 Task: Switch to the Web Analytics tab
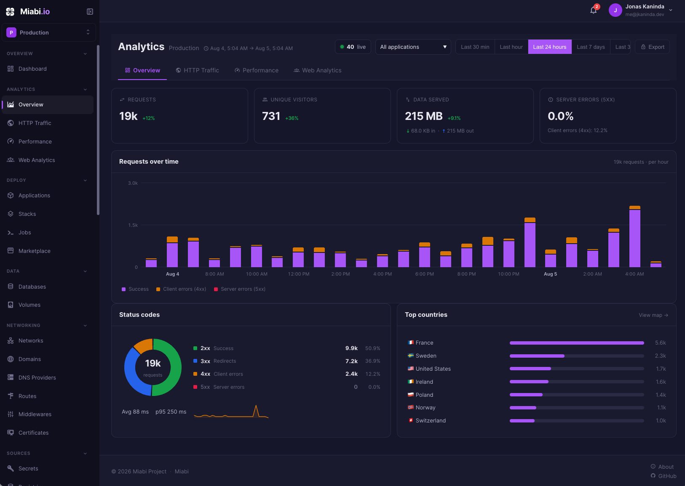tap(318, 70)
